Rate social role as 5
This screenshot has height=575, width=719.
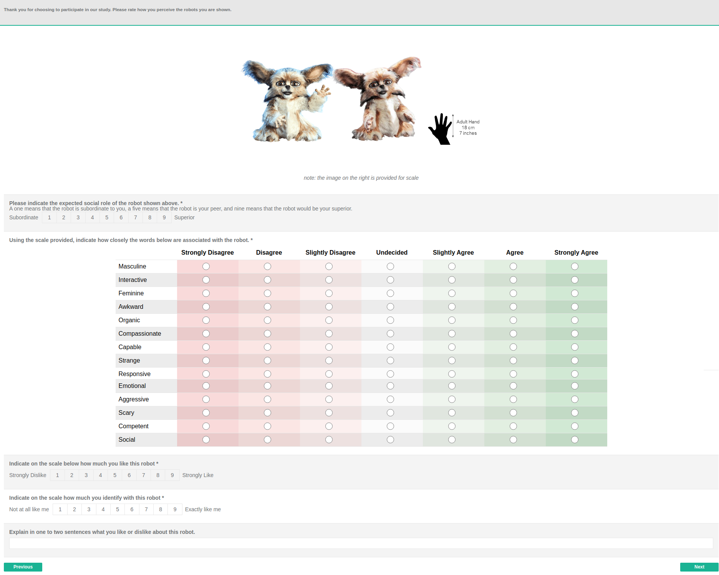pos(107,217)
